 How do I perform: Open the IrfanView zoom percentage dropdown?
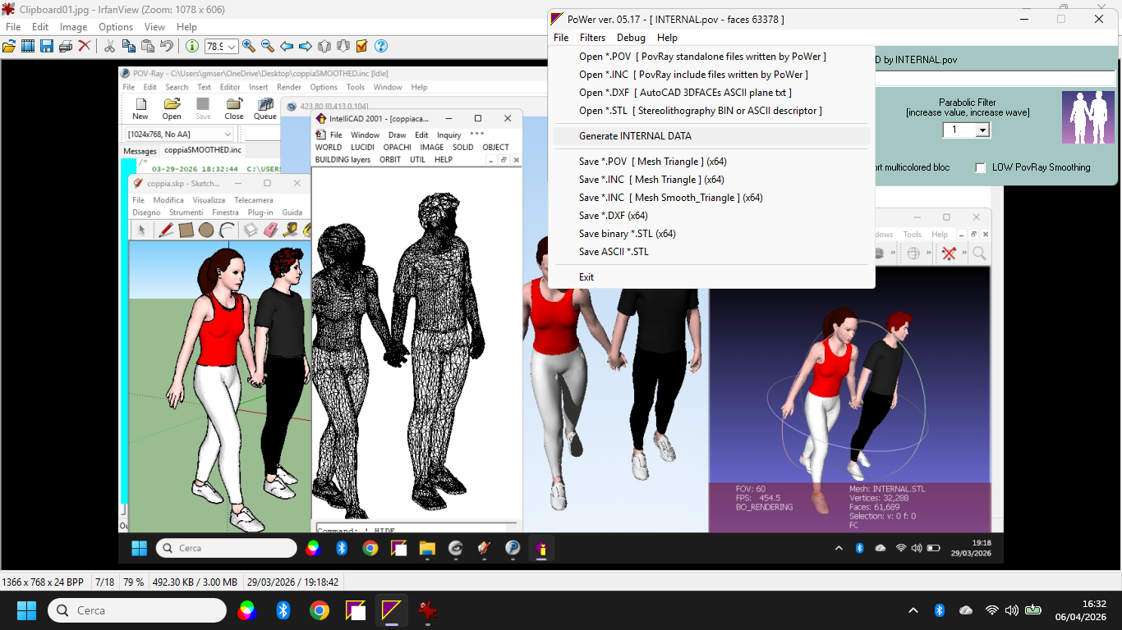click(x=232, y=48)
